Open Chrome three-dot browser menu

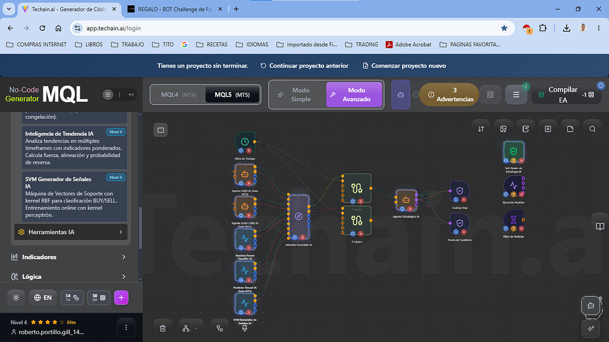click(598, 28)
